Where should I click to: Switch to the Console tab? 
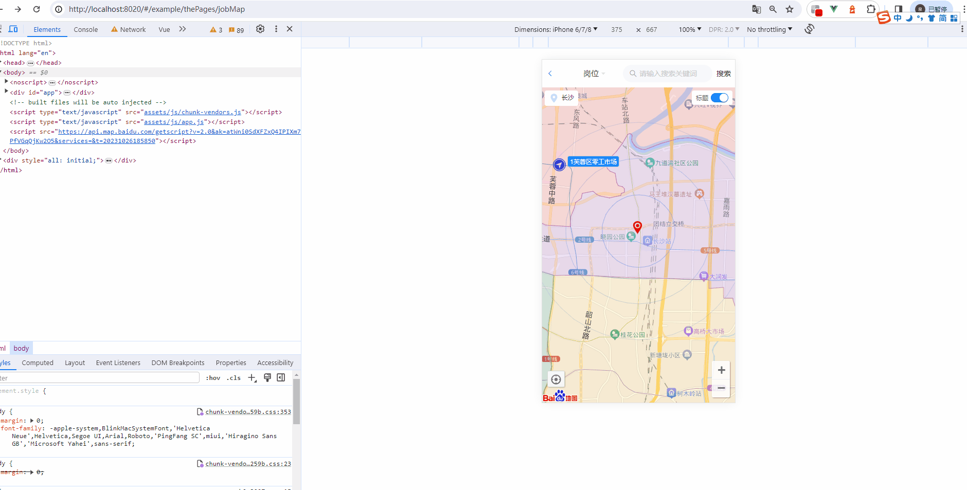pyautogui.click(x=85, y=29)
